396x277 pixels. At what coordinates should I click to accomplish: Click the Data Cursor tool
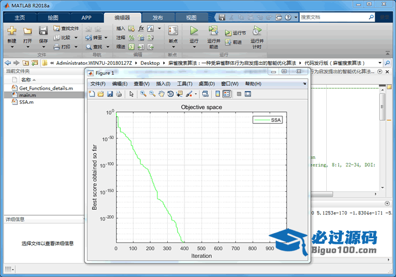tap(179, 94)
